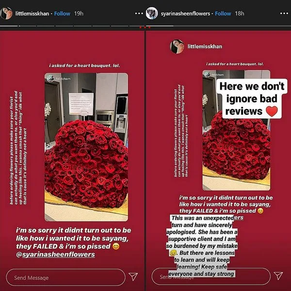Tap fdidzham avatar on left rose photo
The height and width of the screenshot is (291, 291).
[50, 79]
